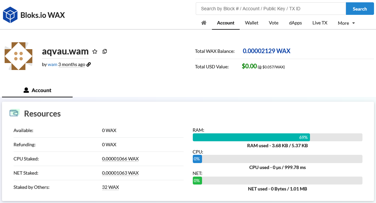Click the Resources wallet icon

pyautogui.click(x=14, y=113)
